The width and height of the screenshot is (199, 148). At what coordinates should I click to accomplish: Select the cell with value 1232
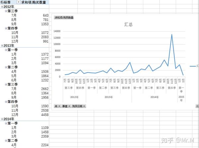pyautogui.click(x=45, y=80)
